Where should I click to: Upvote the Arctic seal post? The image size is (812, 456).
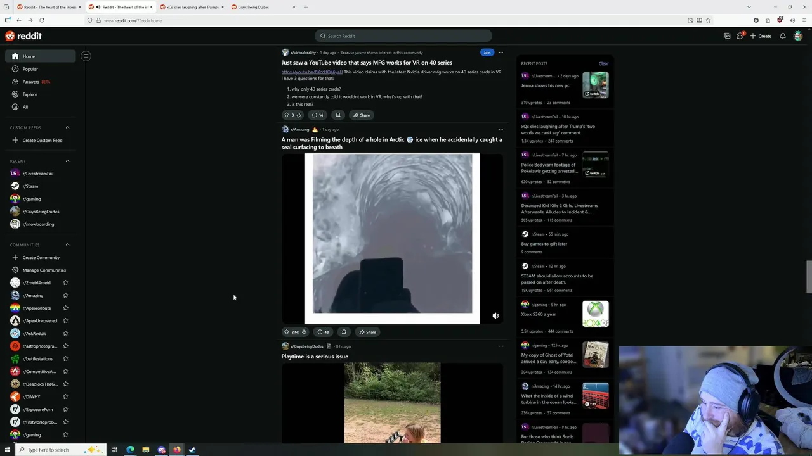(286, 332)
